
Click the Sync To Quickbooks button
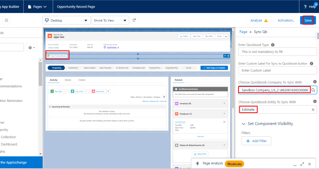click(57, 56)
